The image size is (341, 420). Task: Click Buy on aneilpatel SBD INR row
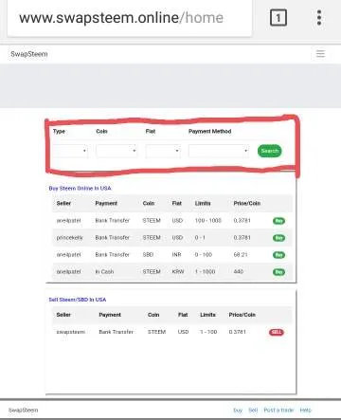point(278,255)
